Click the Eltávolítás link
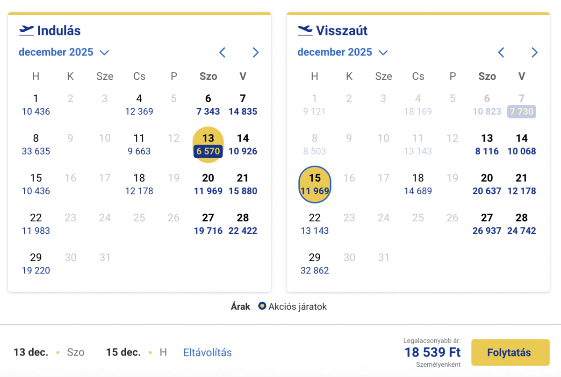This screenshot has height=377, width=561. pyautogui.click(x=207, y=352)
